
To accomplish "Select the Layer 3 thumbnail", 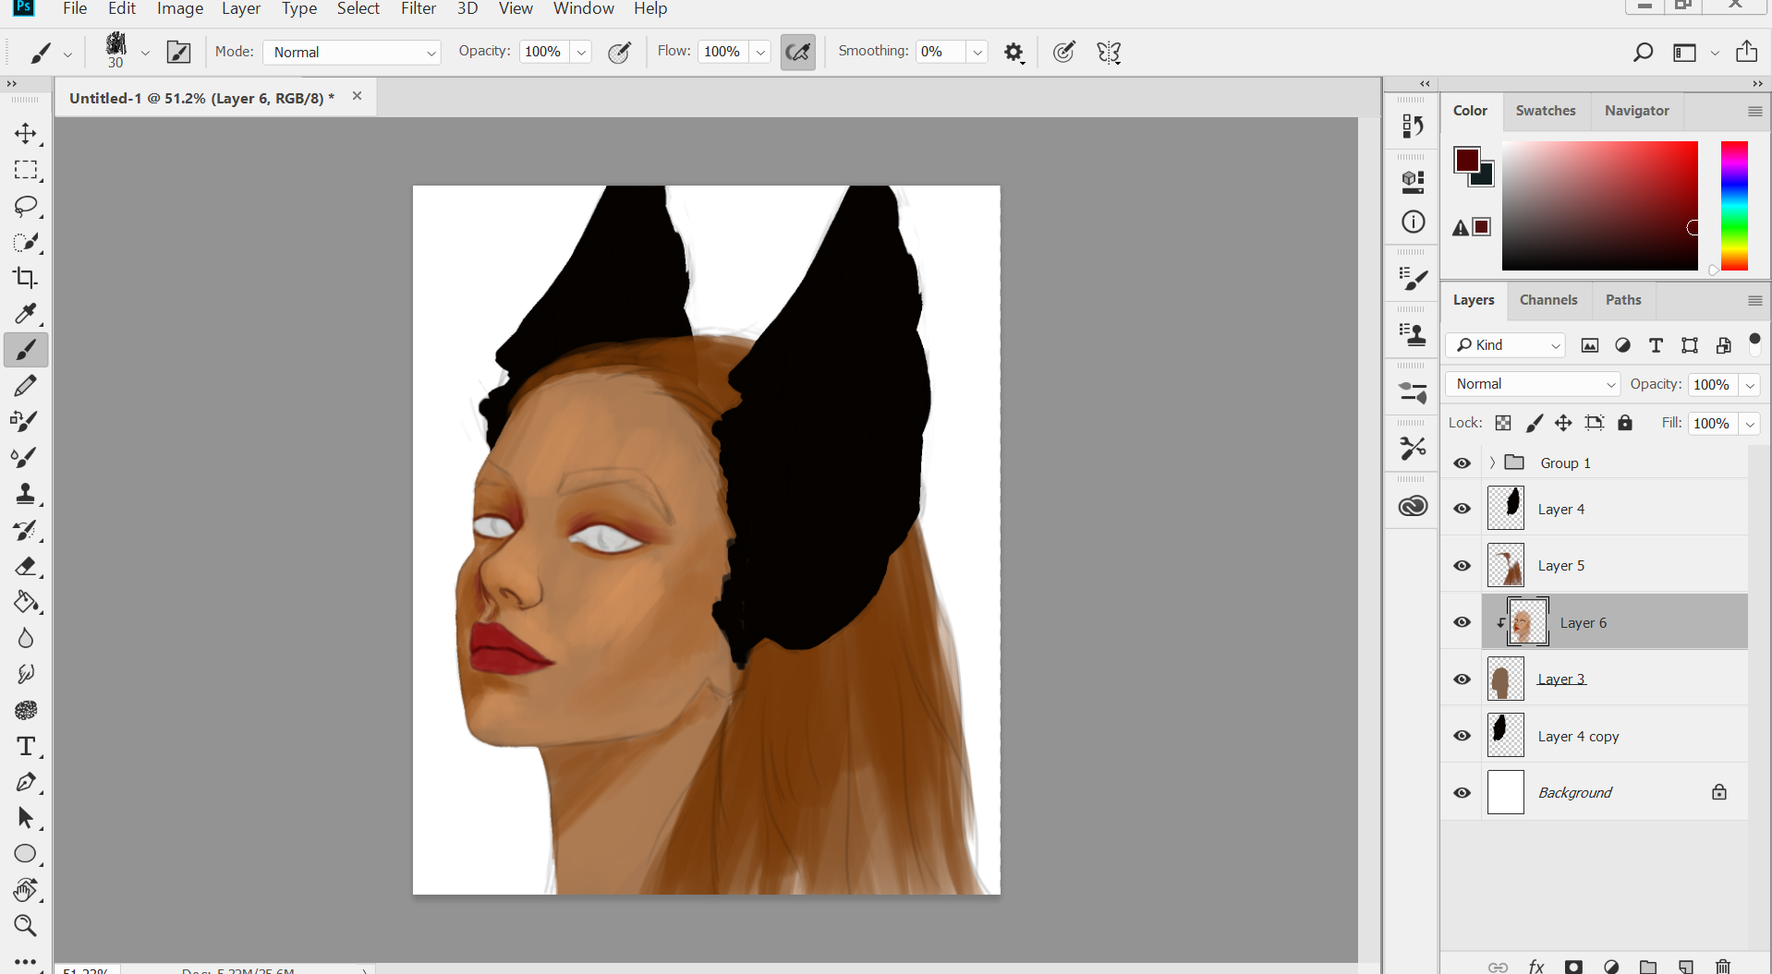I will click(x=1505, y=679).
